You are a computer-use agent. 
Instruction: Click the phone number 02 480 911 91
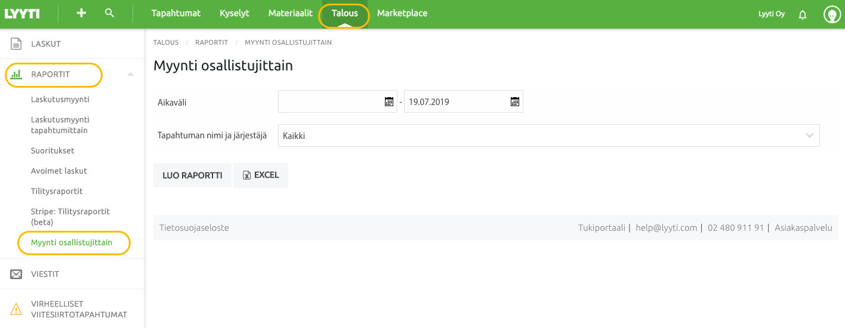(736, 228)
